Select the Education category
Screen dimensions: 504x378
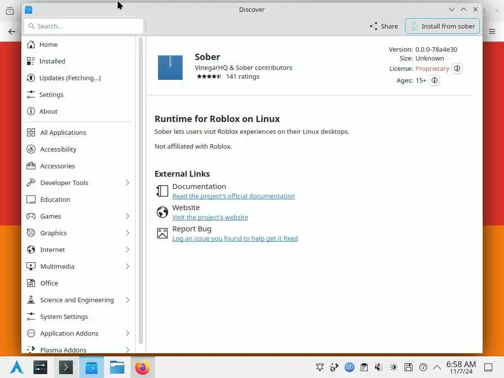click(x=79, y=199)
